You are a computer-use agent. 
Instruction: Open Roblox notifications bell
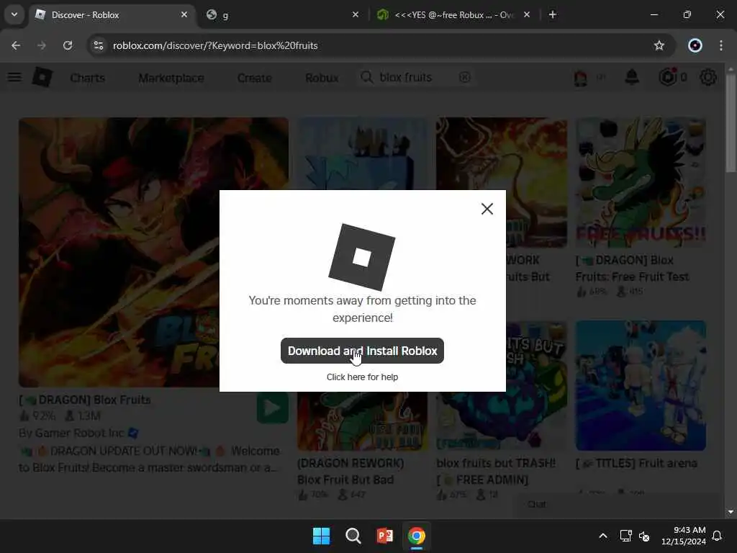coord(632,77)
